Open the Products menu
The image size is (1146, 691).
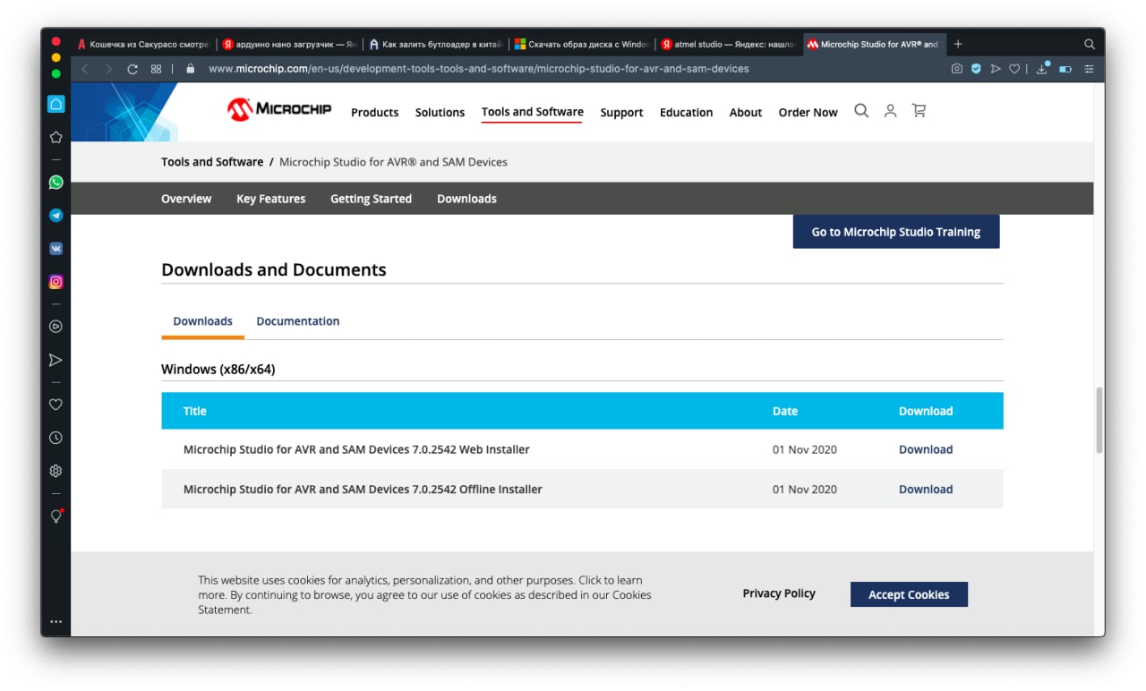pyautogui.click(x=374, y=112)
